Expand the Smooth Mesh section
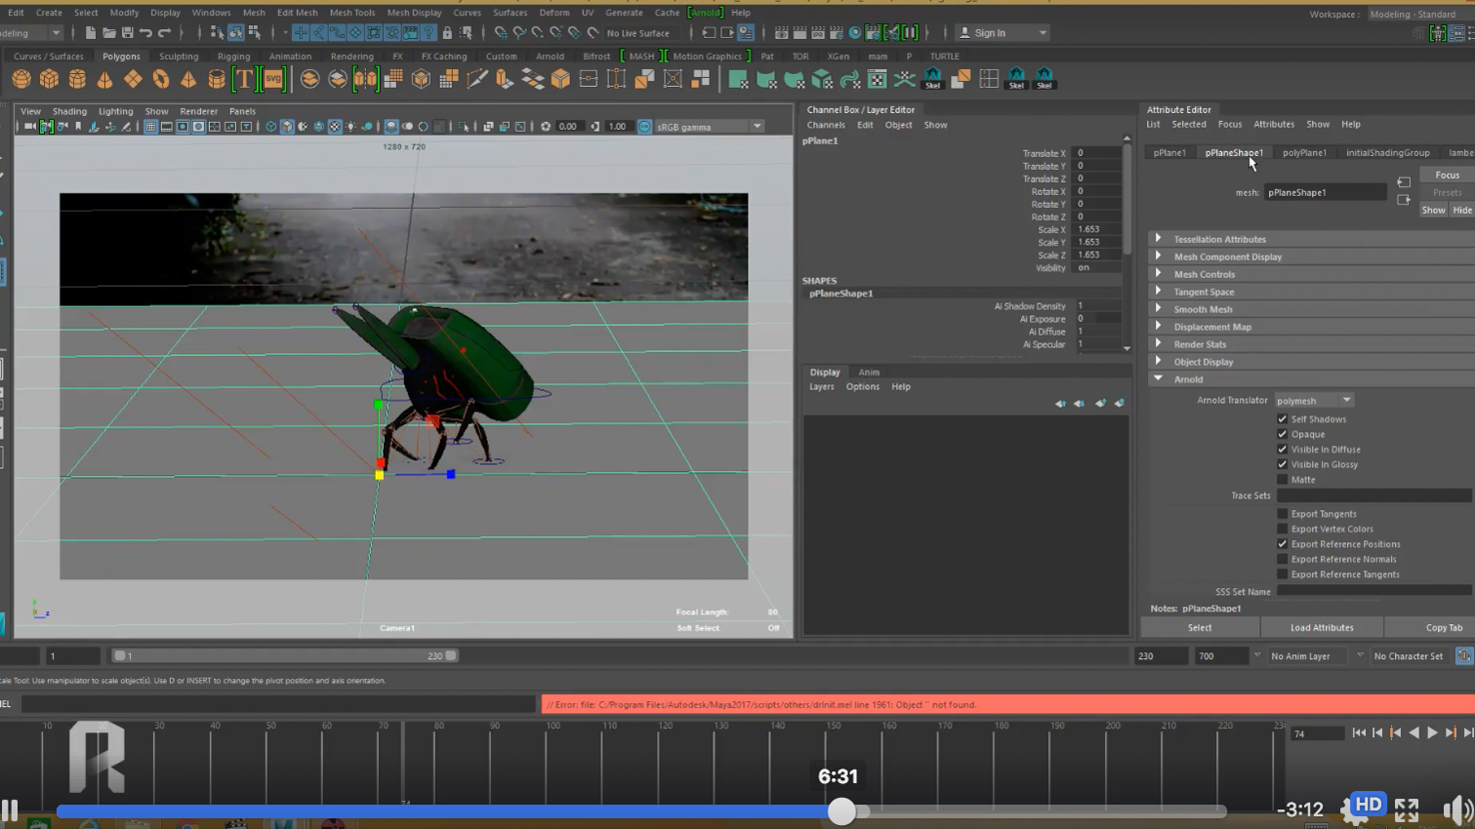The width and height of the screenshot is (1475, 829). point(1203,309)
